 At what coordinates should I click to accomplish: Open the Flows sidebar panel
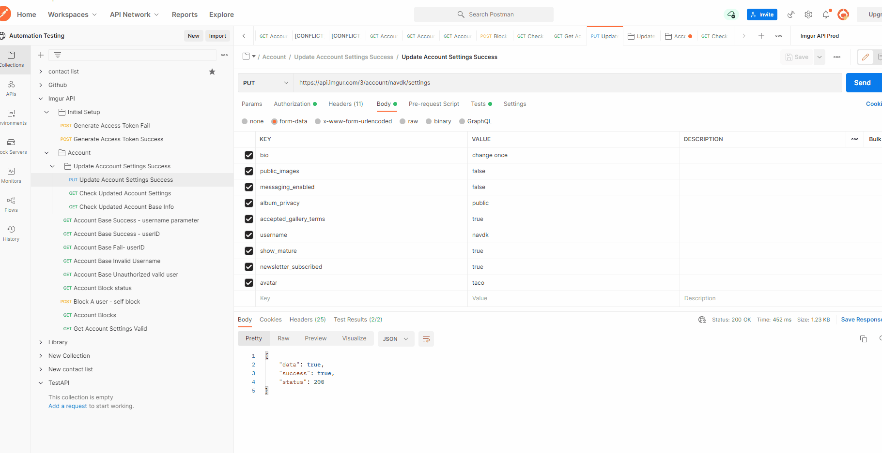11,205
